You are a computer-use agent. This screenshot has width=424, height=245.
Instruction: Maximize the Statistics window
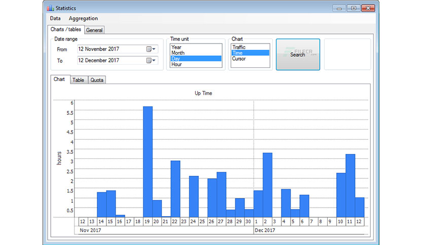(354, 9)
